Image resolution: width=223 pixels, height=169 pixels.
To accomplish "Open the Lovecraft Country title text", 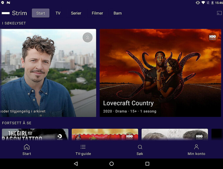I will click(x=128, y=103).
